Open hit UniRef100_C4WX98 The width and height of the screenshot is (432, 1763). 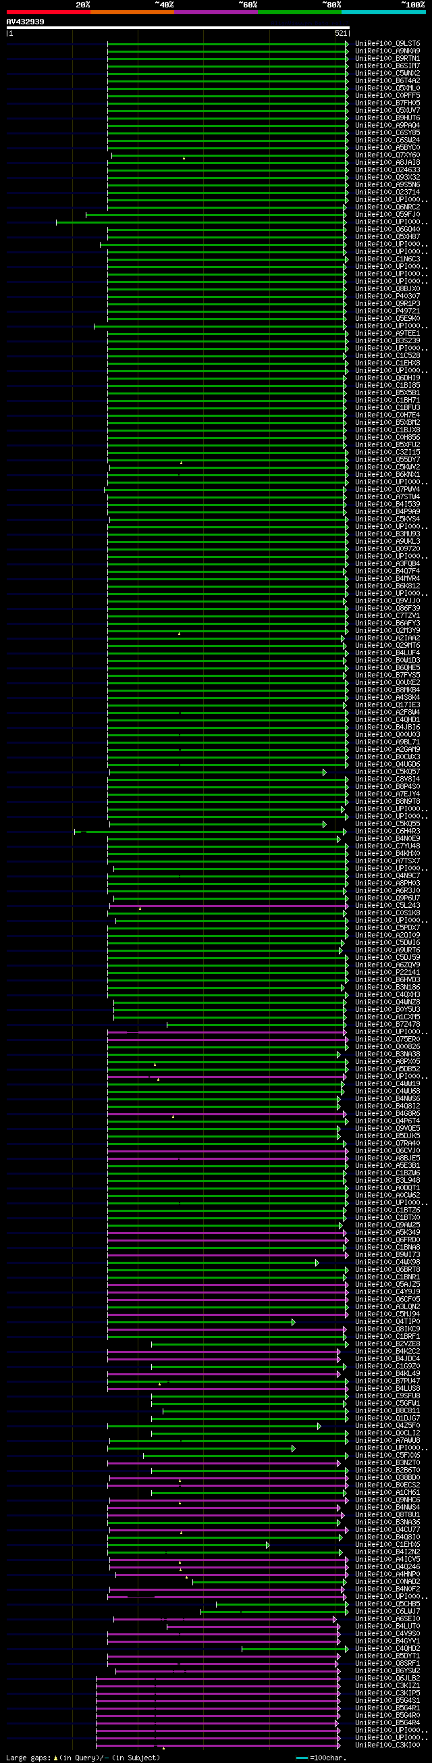coord(387,1262)
